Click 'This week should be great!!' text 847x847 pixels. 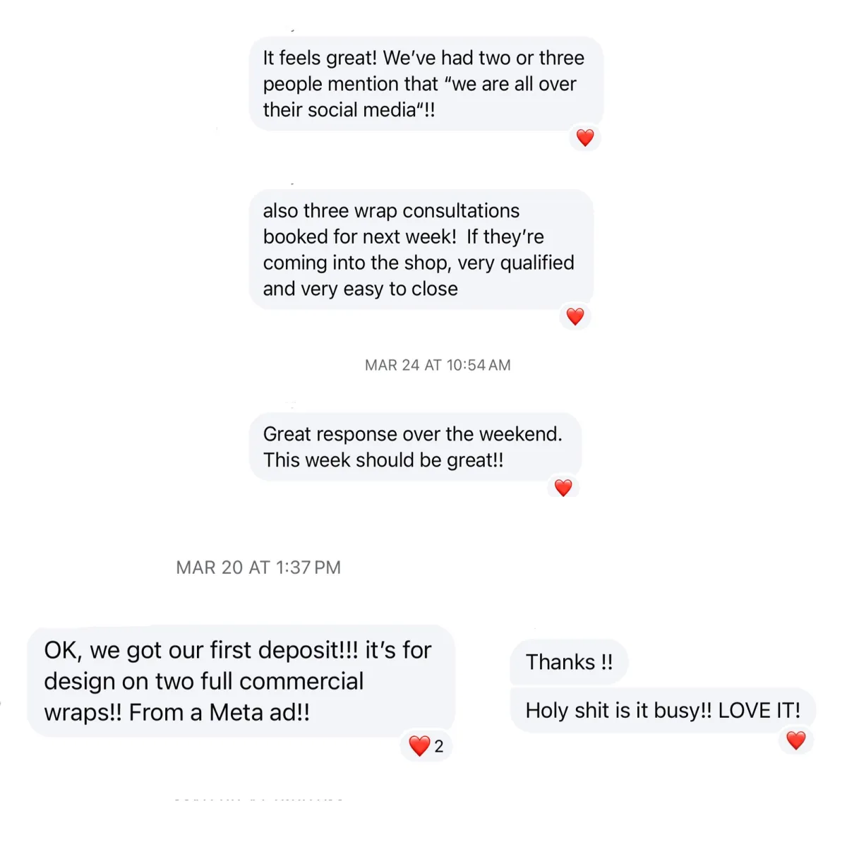383,460
